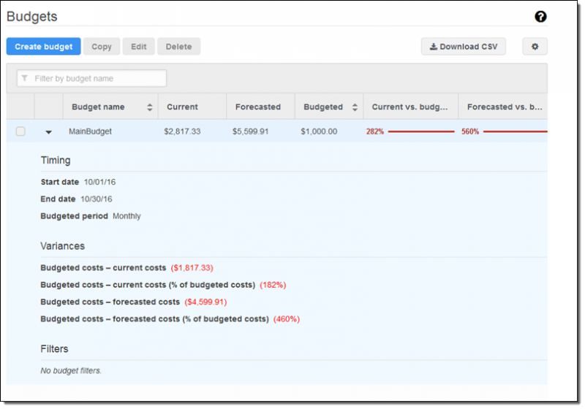Click the Budgeted header label
The width and height of the screenshot is (585, 409).
point(323,107)
